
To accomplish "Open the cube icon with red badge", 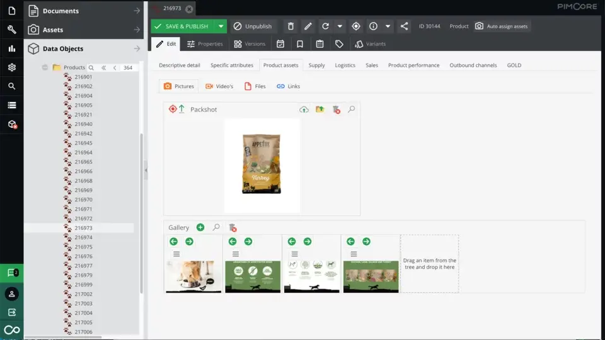I will (11, 124).
